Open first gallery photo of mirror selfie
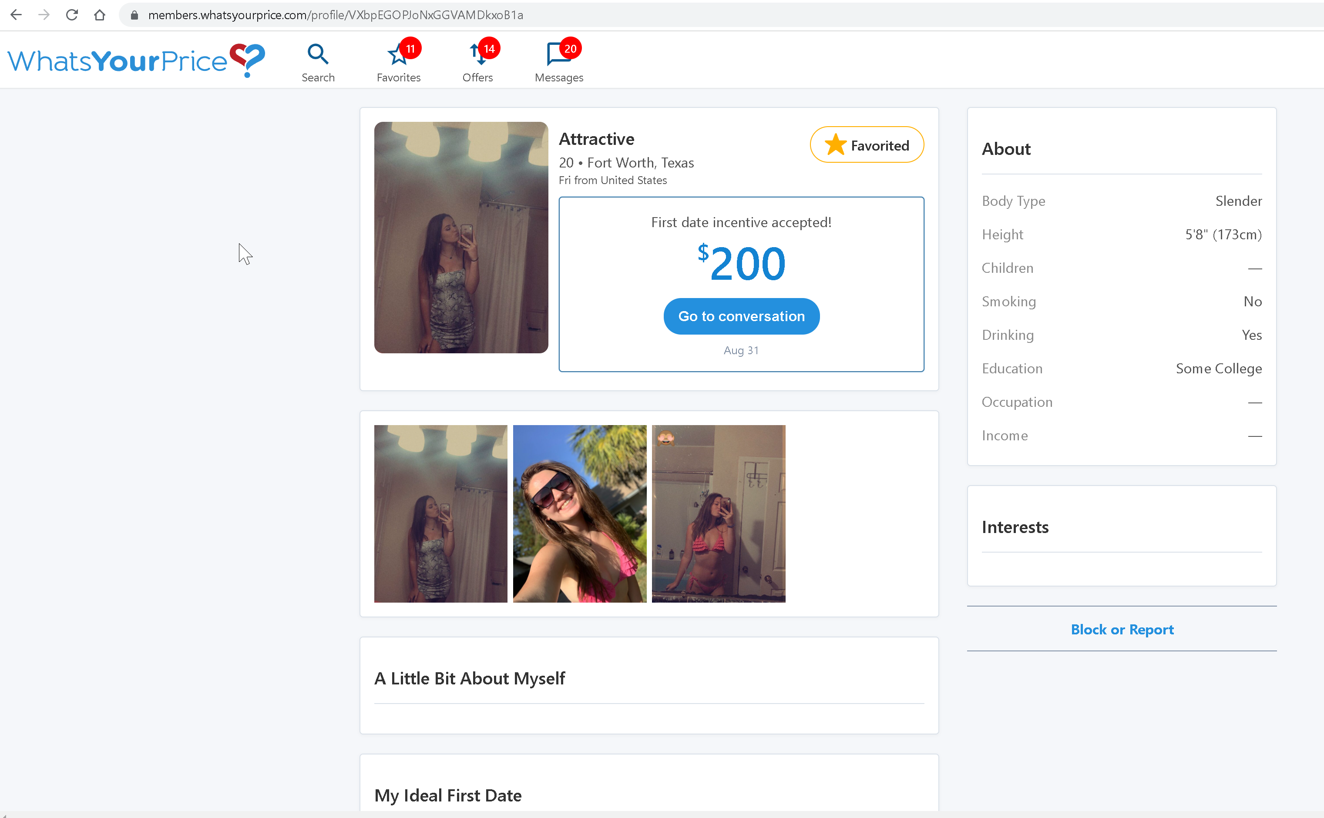 point(441,513)
